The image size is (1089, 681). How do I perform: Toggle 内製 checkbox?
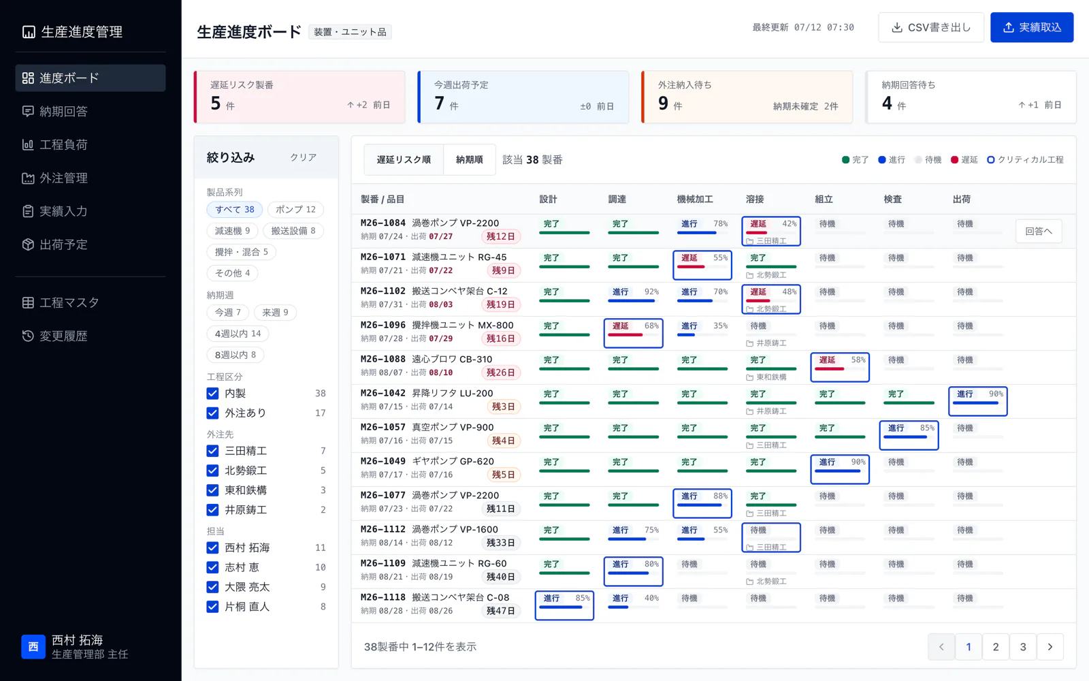click(x=212, y=394)
